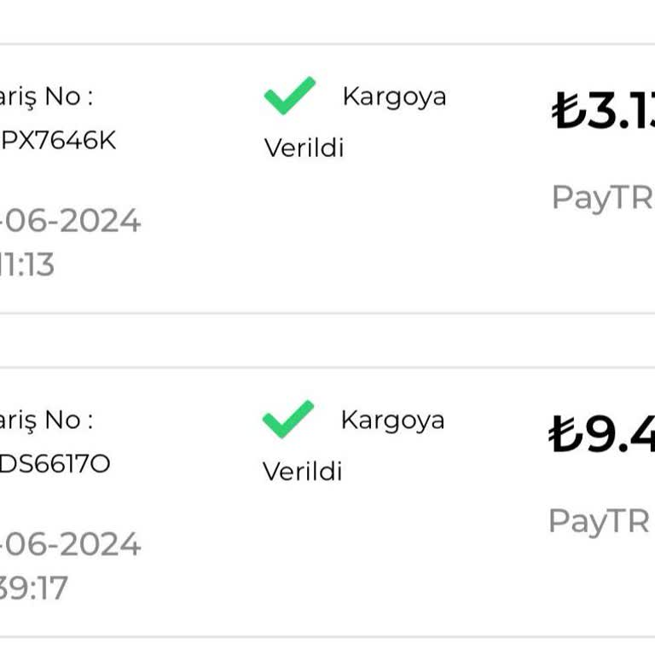Screen dimensions: 655x655
Task: Click the 39:17 order time
Action: (34, 588)
